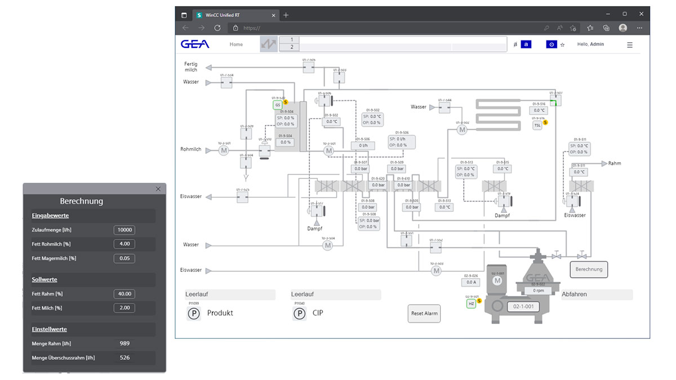Click the blue target icon in header
Image resolution: width=676 pixels, height=380 pixels.
click(x=552, y=44)
